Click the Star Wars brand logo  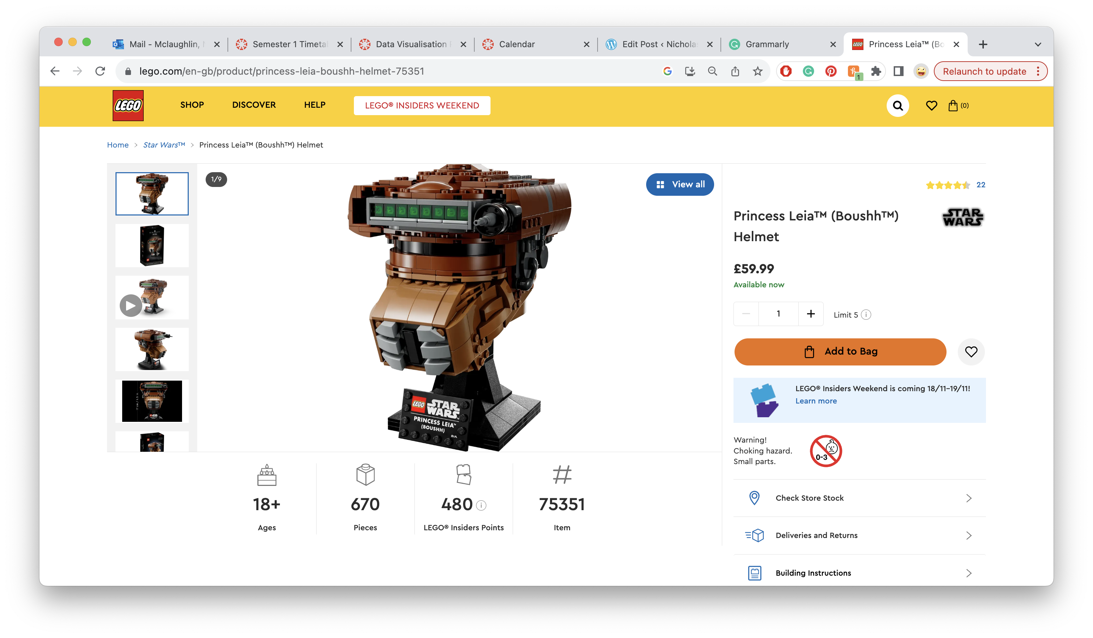(962, 218)
